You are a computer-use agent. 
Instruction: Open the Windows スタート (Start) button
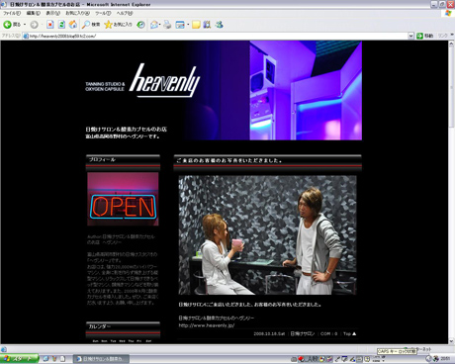(19, 359)
